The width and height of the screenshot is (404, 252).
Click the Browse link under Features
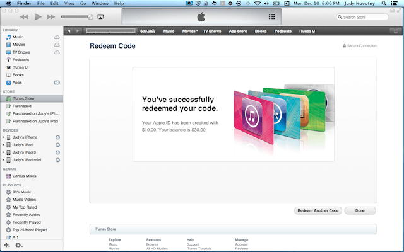[x=152, y=244]
